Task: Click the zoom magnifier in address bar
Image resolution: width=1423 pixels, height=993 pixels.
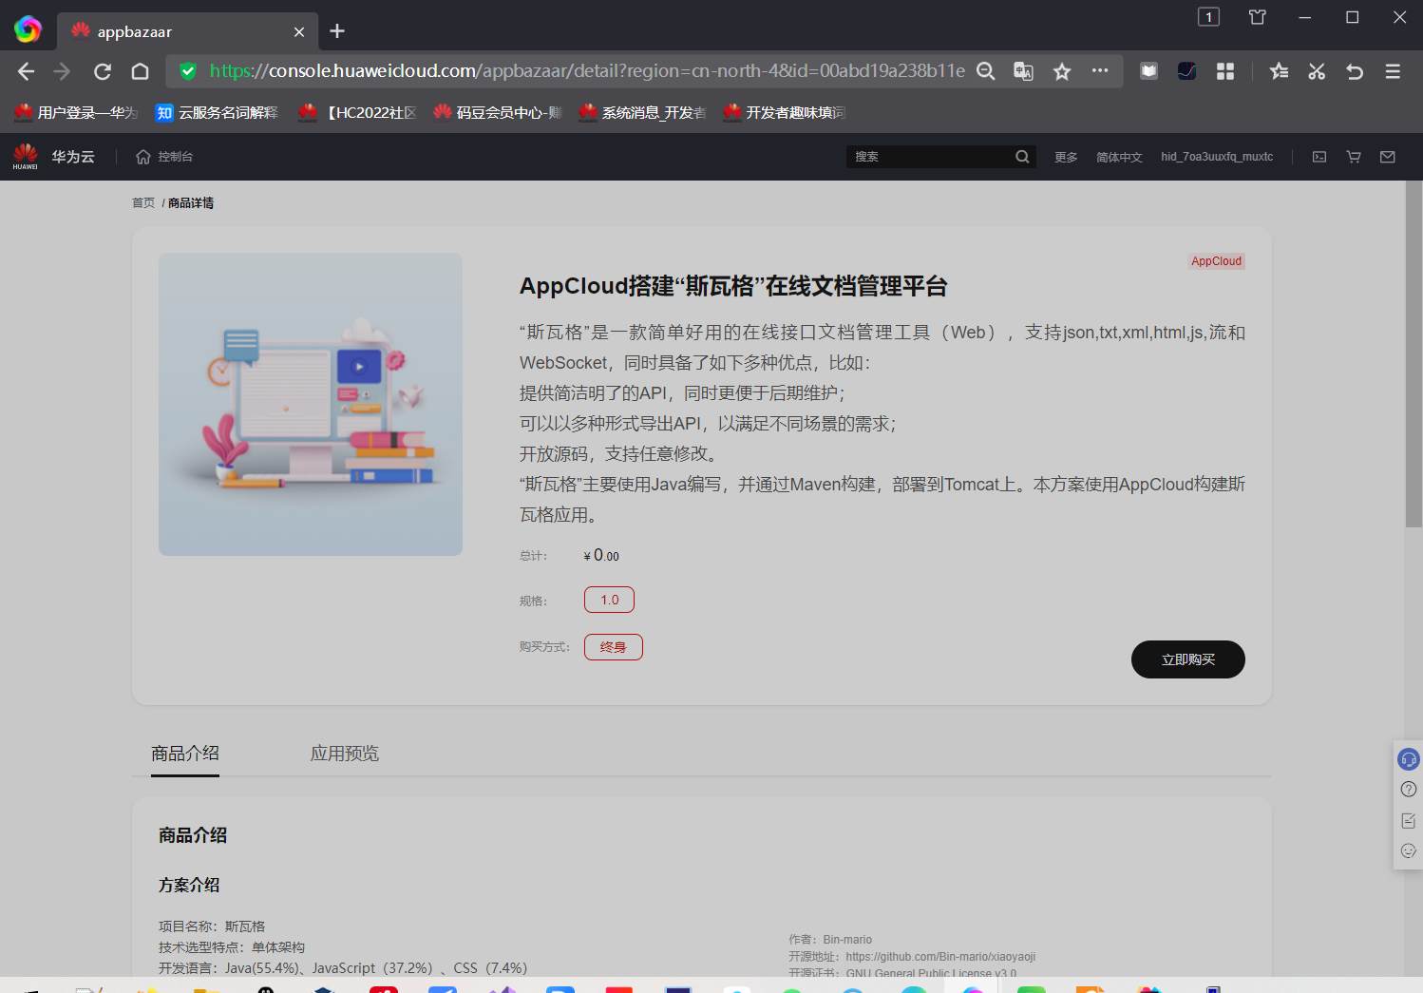Action: pos(986,71)
